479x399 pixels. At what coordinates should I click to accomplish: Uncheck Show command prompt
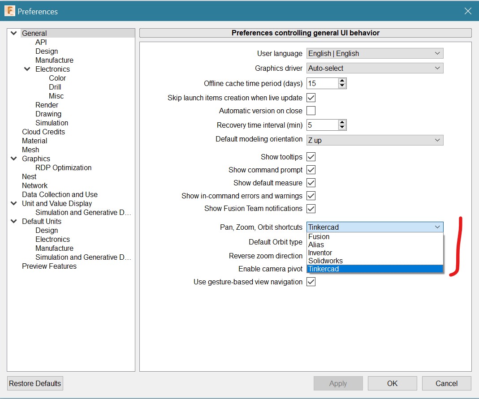tap(311, 170)
